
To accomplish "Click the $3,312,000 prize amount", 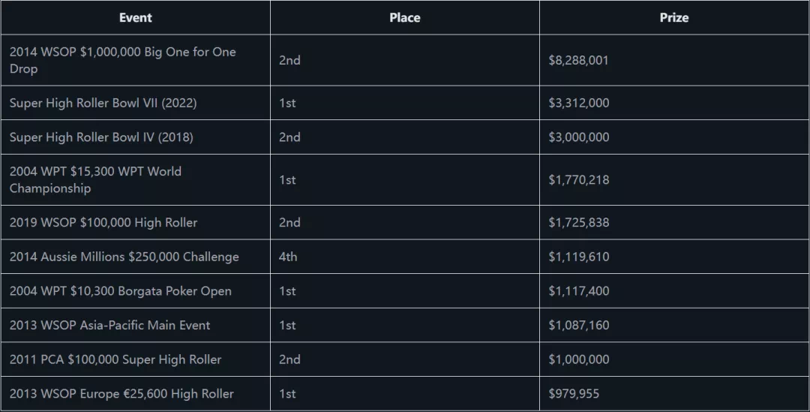I will pyautogui.click(x=578, y=103).
